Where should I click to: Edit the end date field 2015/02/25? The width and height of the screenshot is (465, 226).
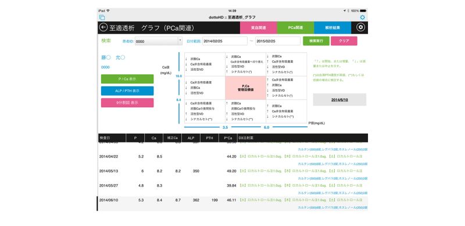(x=278, y=41)
